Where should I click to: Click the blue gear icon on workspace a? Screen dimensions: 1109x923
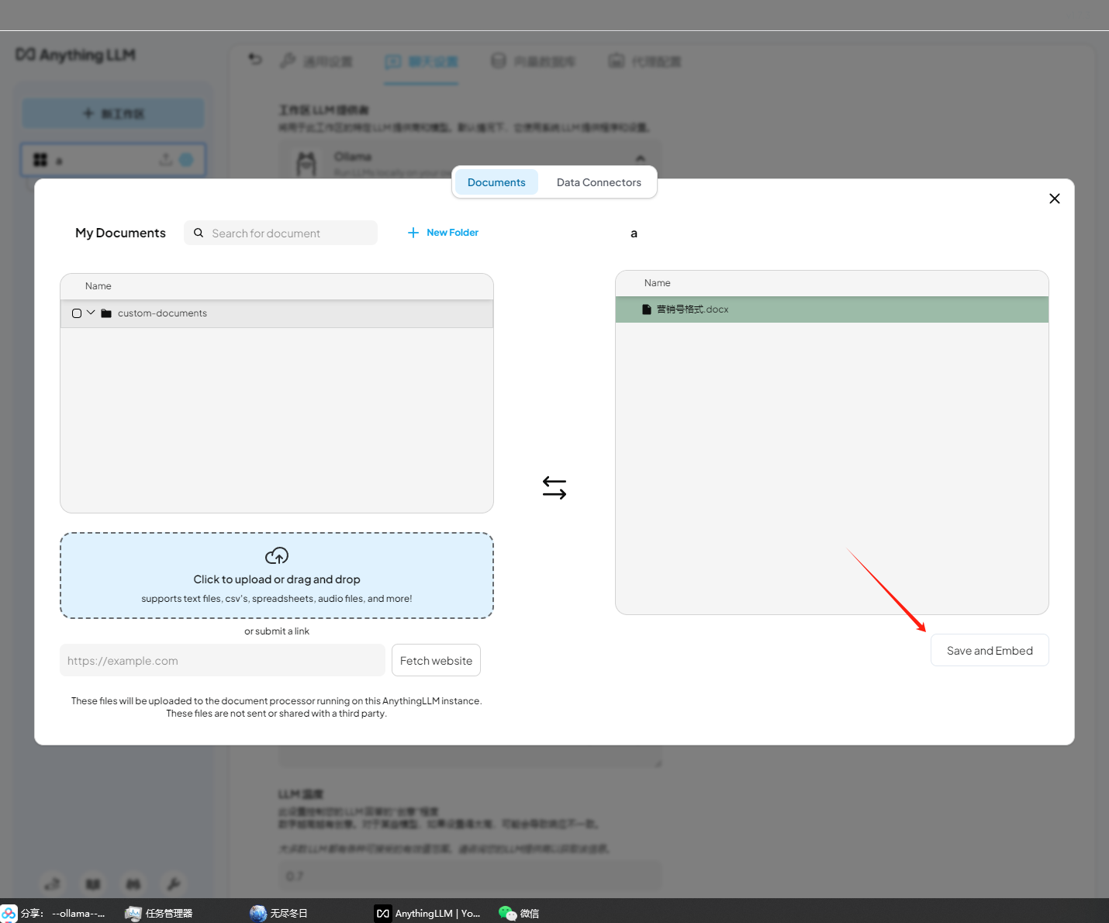186,160
